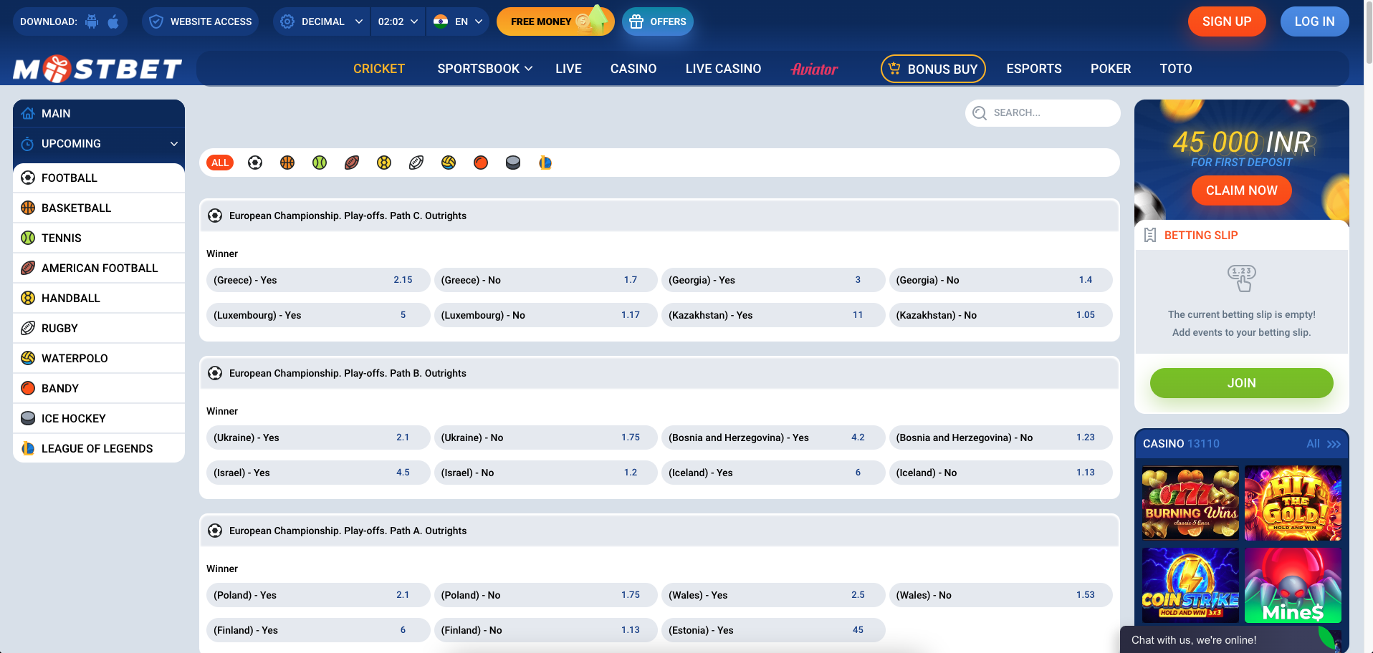The height and width of the screenshot is (653, 1373).
Task: Filter by football icon in sport filter bar
Action: click(x=255, y=163)
